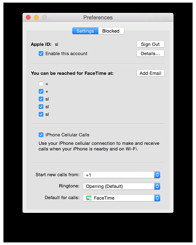Uncheck the second phone number checkbox
The height and width of the screenshot is (245, 196).
[x=41, y=91]
